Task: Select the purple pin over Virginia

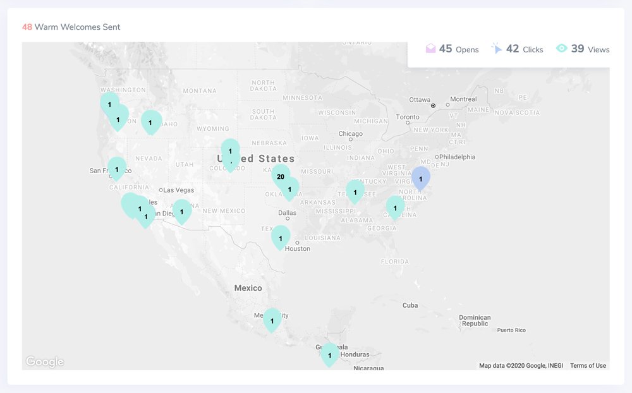Action: 420,179
